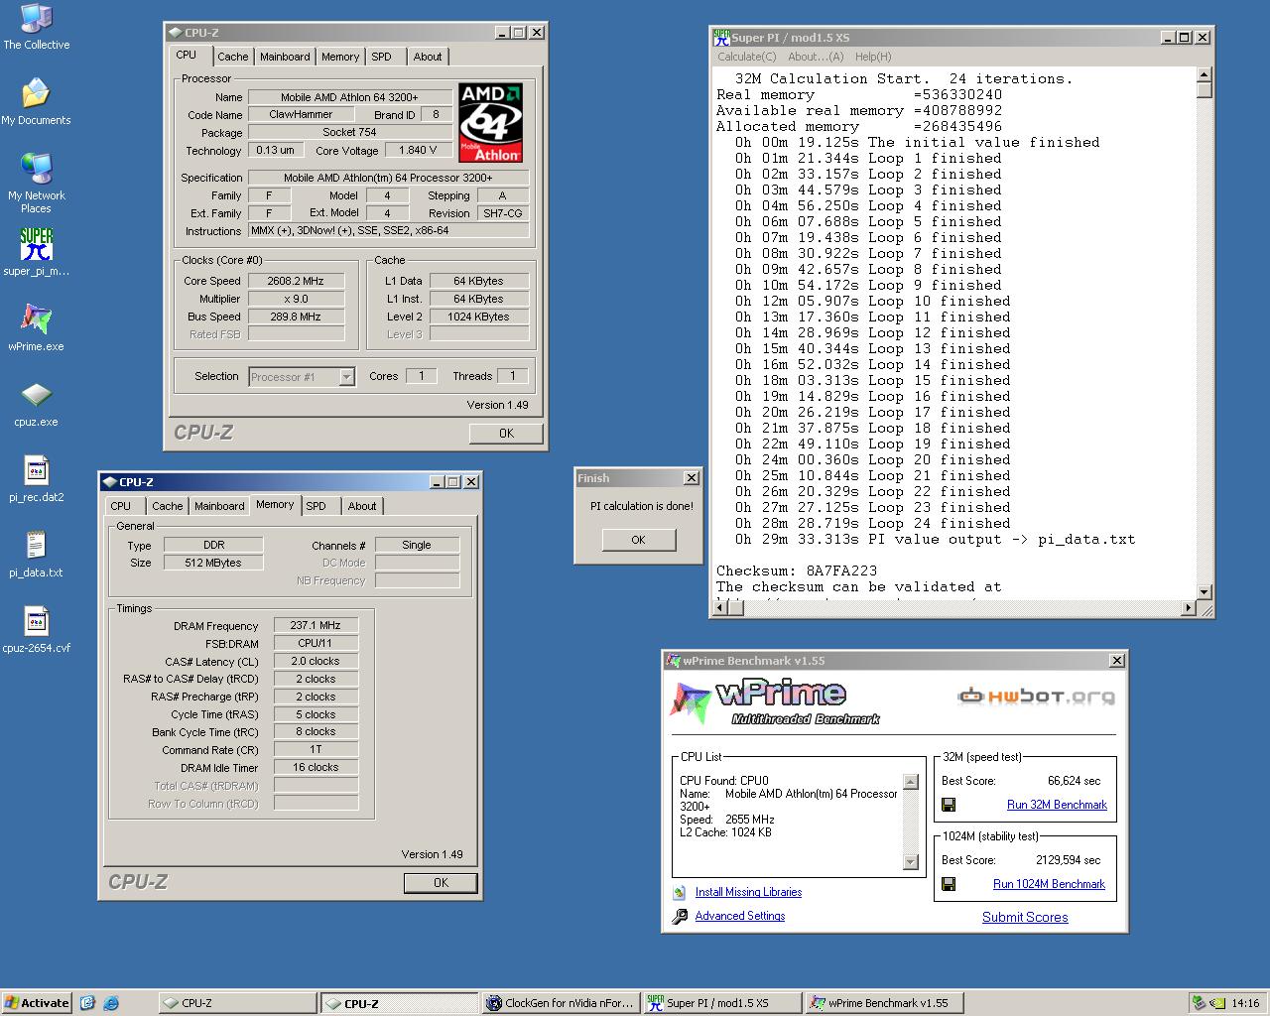Click the Advanced Settings tools icon

(680, 917)
